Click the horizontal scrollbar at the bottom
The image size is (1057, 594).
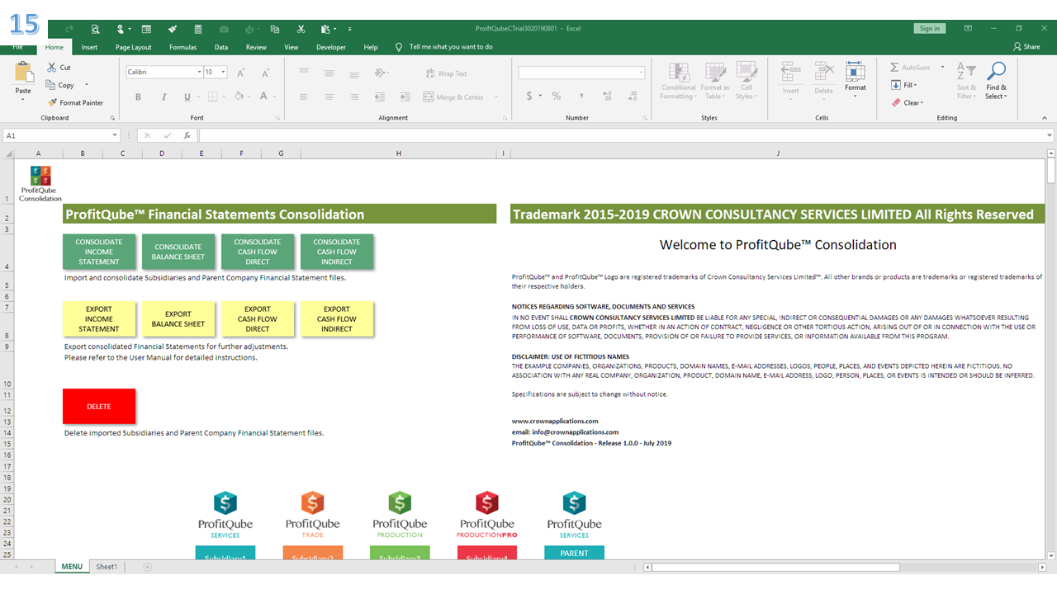pyautogui.click(x=777, y=567)
